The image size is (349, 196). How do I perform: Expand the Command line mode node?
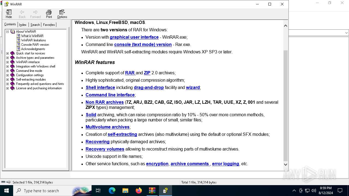coord(8,71)
